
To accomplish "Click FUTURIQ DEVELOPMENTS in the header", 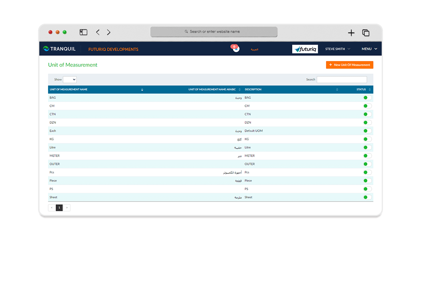I will (113, 49).
